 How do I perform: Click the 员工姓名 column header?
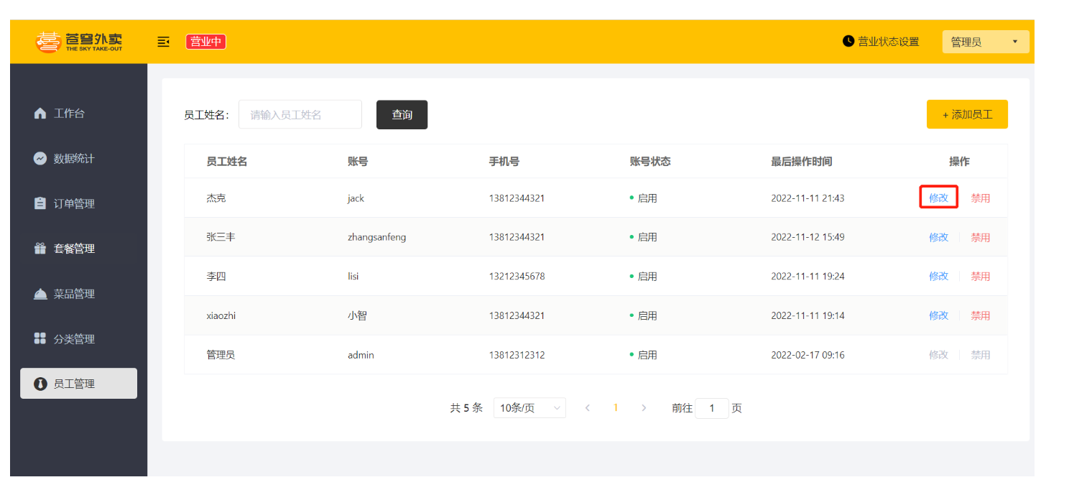pyautogui.click(x=226, y=162)
